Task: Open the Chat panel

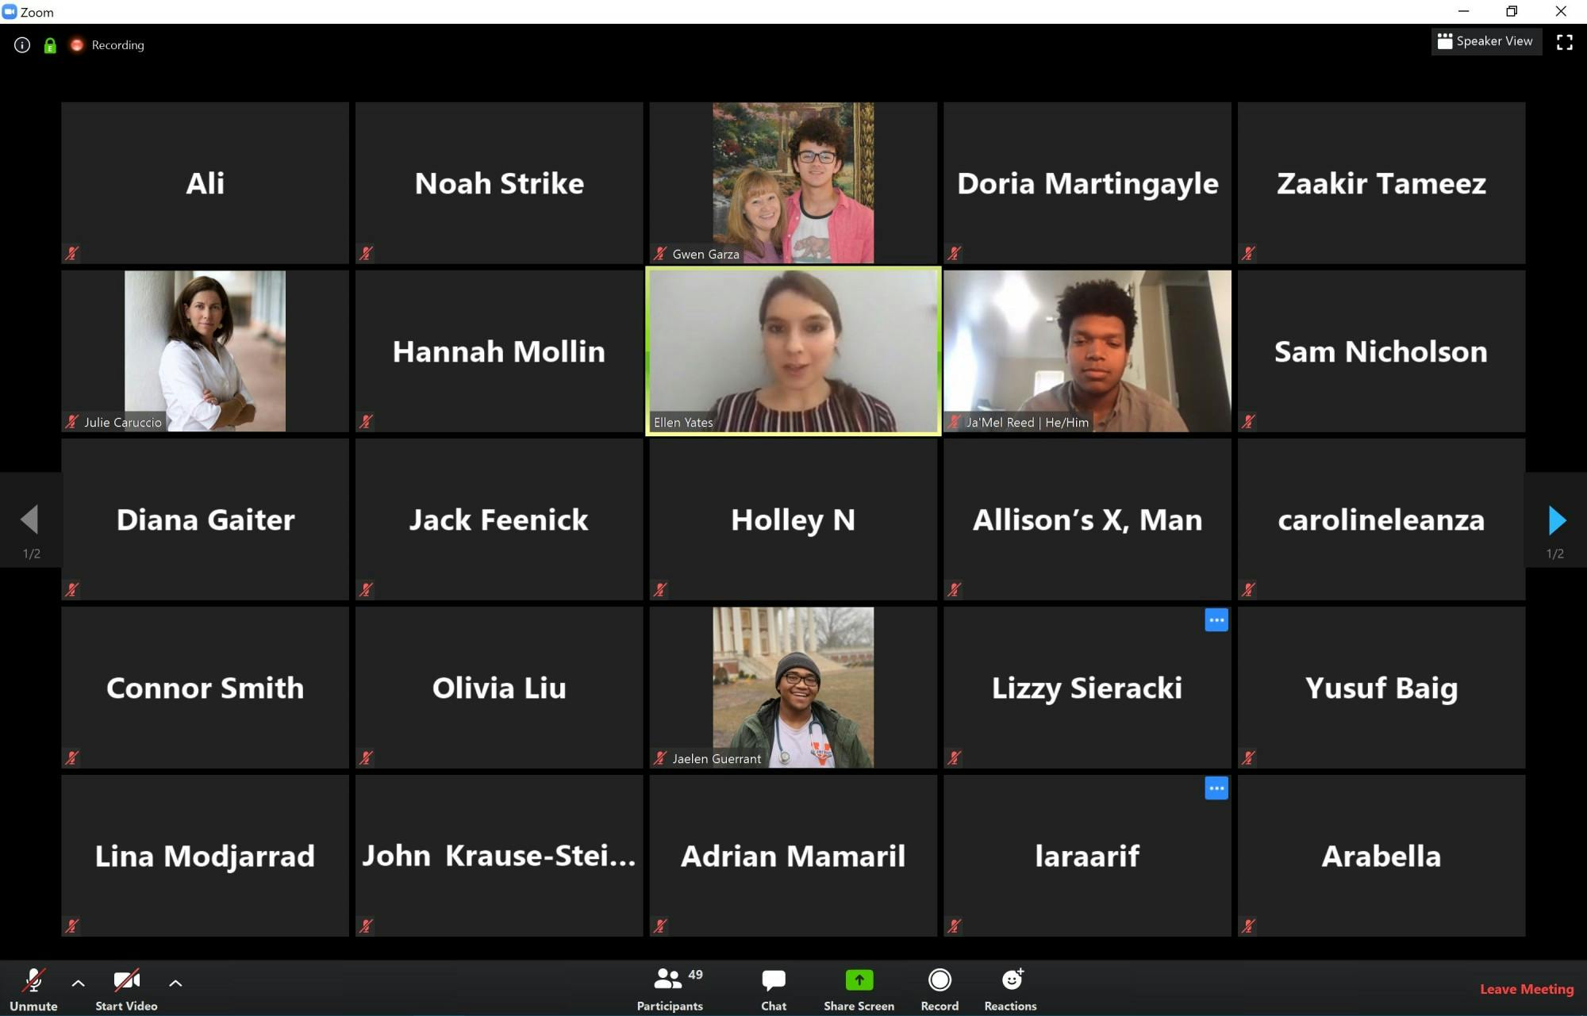Action: 773,987
